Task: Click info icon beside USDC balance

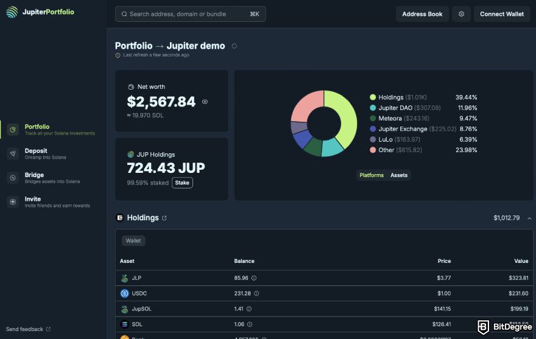Action: click(x=256, y=293)
